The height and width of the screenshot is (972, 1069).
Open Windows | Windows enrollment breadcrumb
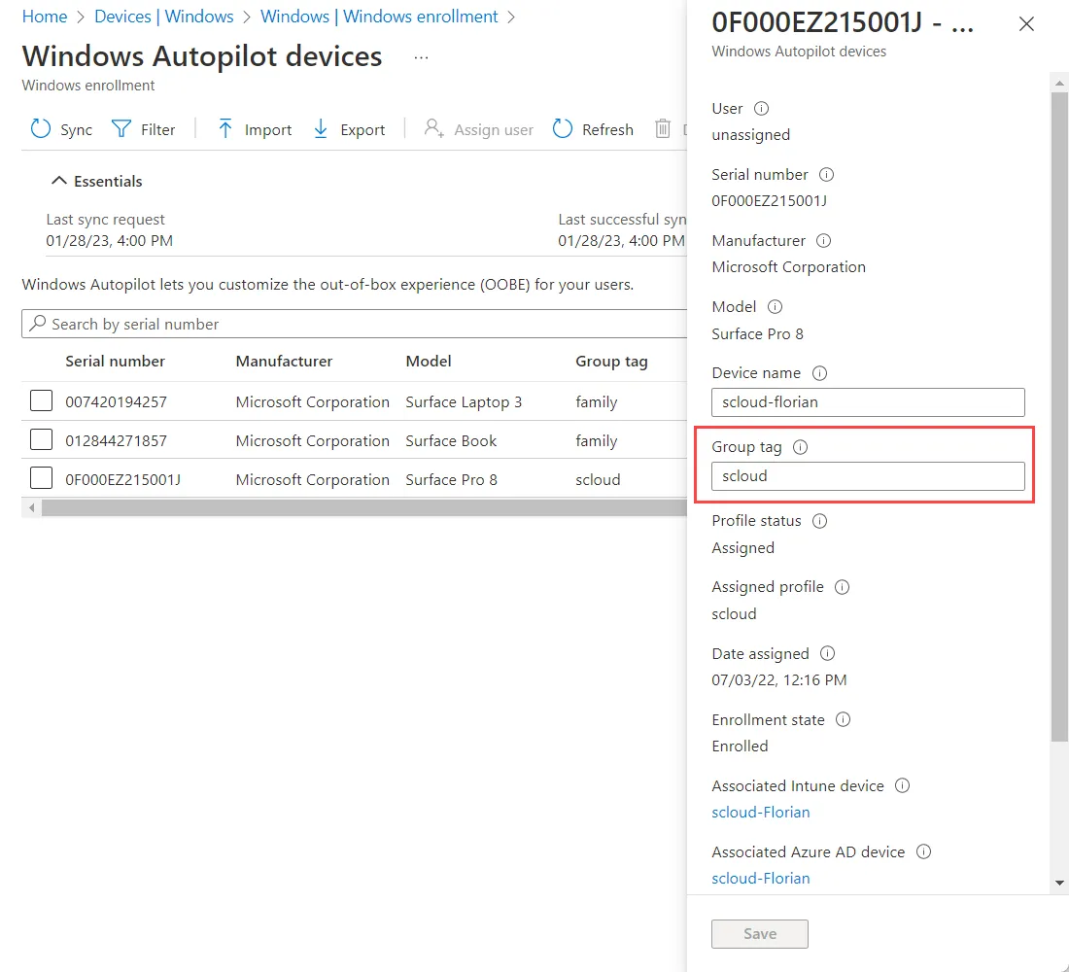(x=379, y=17)
